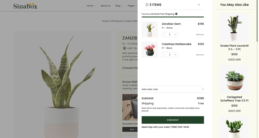The height and width of the screenshot is (138, 259).
Task: Open the Home menu dropdown
Action: pos(91,6)
